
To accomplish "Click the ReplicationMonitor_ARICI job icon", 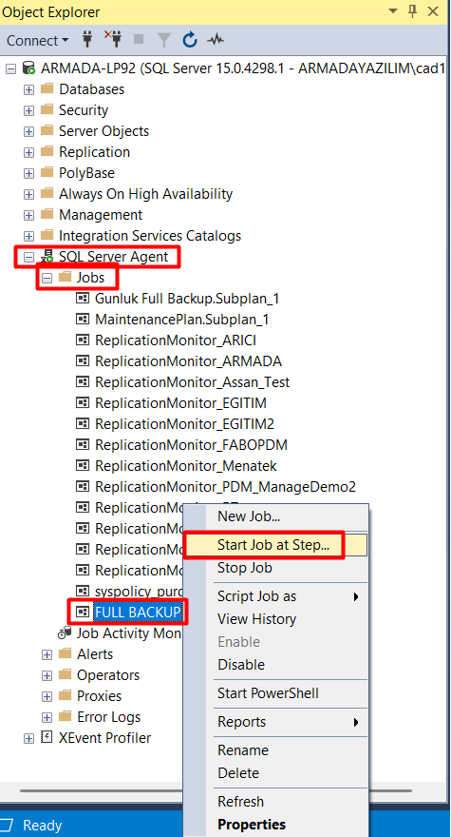I will 83,341.
